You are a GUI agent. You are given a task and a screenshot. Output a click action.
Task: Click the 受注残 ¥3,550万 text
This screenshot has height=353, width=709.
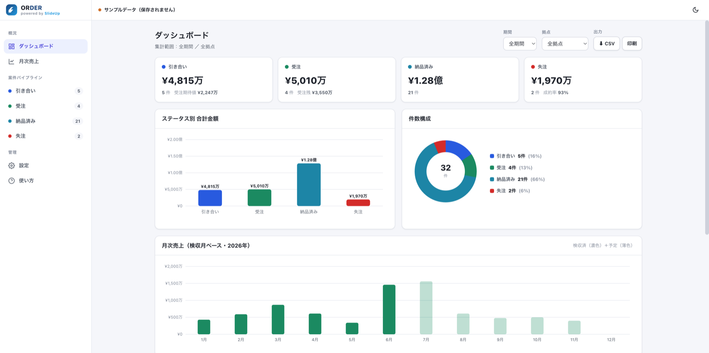tap(315, 93)
